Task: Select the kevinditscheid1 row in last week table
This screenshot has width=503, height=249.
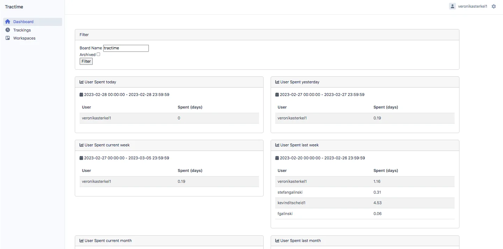Action: [364, 203]
